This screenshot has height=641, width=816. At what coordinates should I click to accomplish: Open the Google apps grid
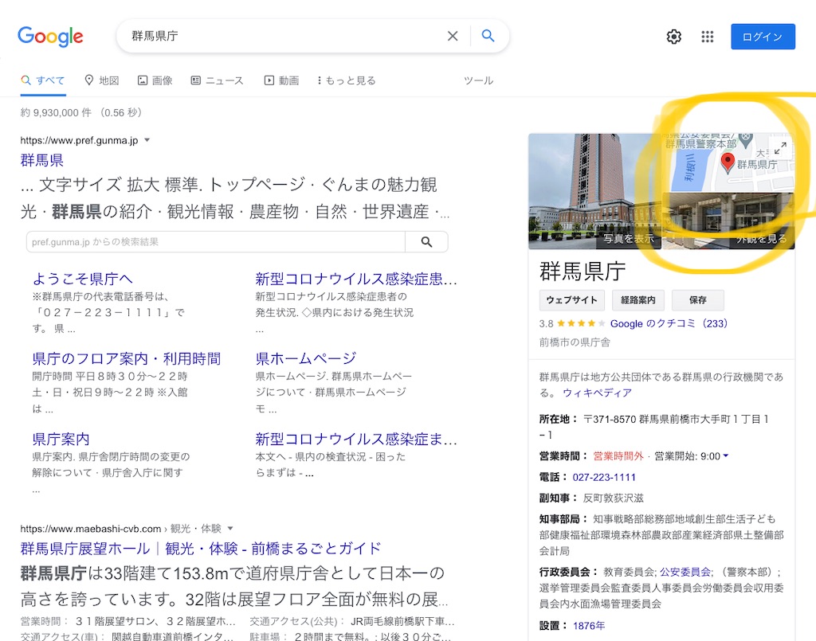point(708,37)
